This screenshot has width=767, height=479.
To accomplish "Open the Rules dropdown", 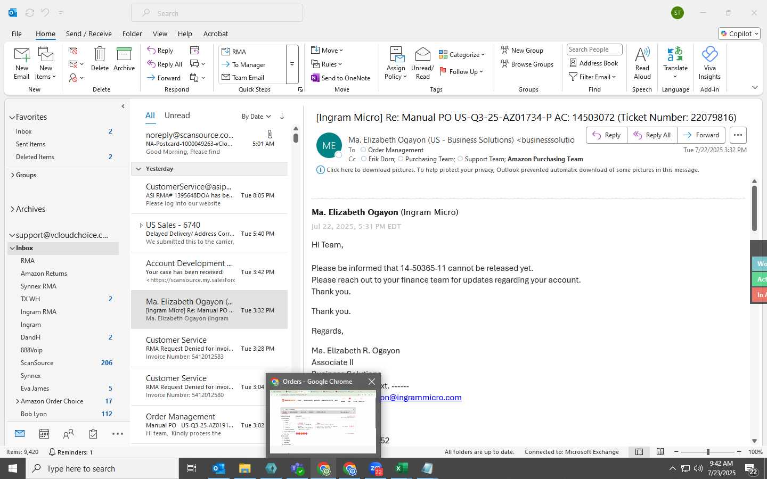I will [x=327, y=64].
